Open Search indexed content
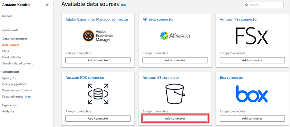Viewport: 290px width, 127px height. [x=17, y=64]
